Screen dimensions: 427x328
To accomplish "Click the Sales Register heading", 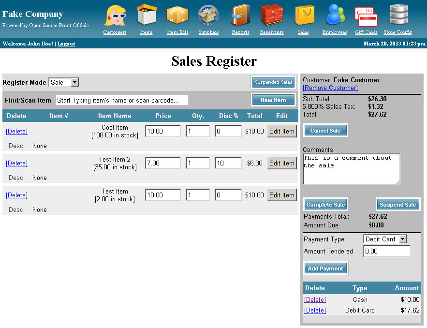I will [x=214, y=61].
